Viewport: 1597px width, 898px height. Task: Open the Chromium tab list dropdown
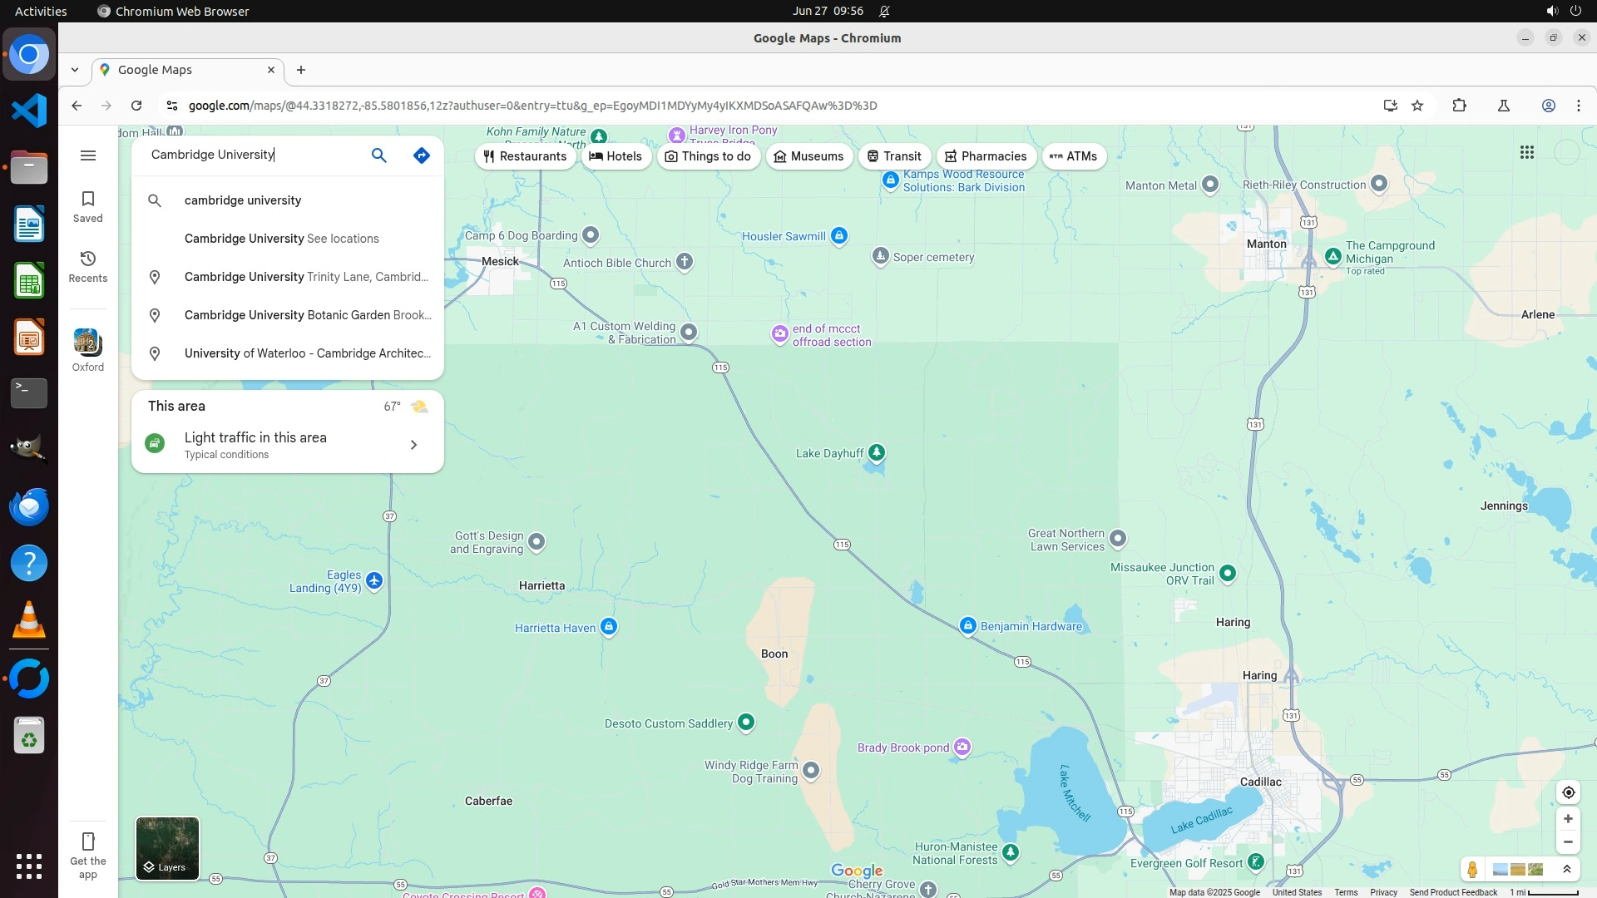point(75,70)
